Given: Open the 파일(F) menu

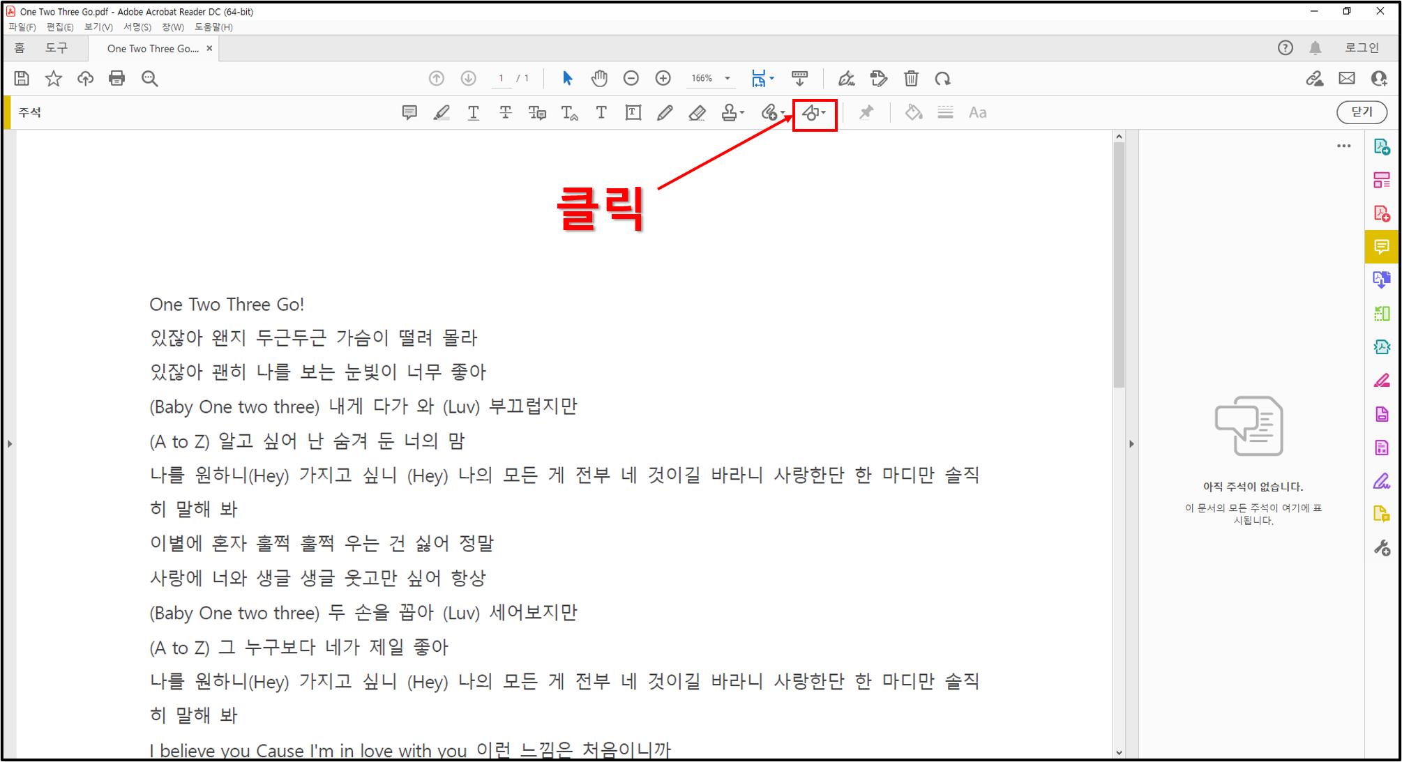Looking at the screenshot, I should 22,27.
